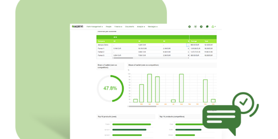Click the bar chart horizontal scrollbar
The image size is (278, 139).
pyautogui.click(x=143, y=106)
